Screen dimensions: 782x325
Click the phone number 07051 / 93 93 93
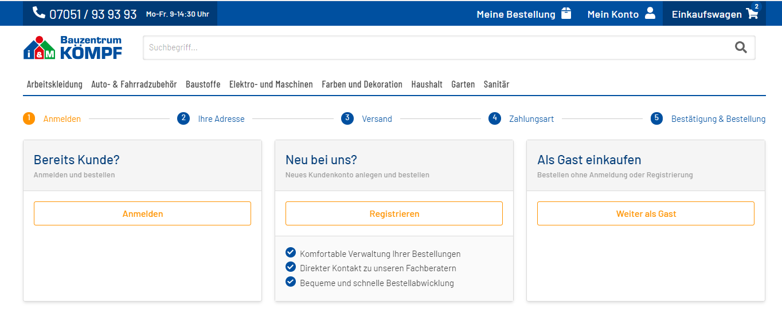coord(93,14)
